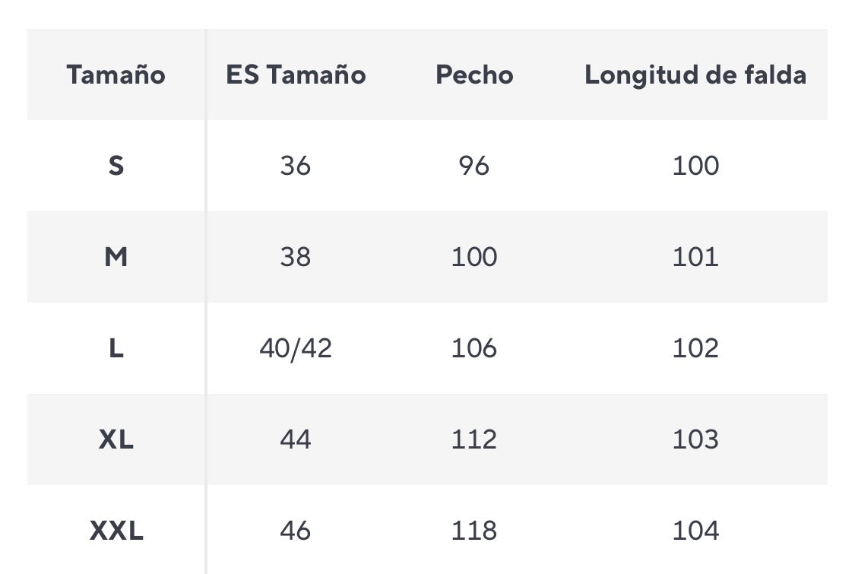Select the M size row label

pos(116,257)
